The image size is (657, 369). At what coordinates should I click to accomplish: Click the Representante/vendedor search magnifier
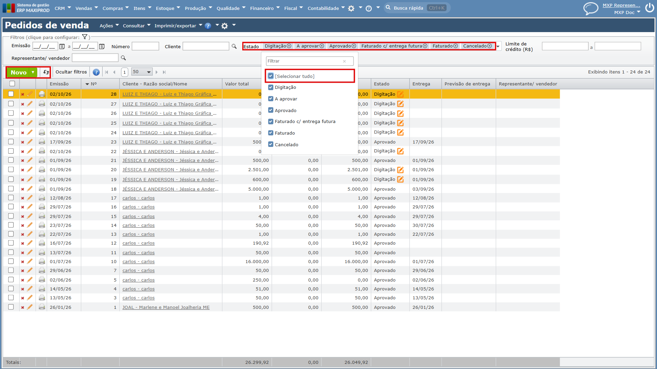click(x=123, y=58)
